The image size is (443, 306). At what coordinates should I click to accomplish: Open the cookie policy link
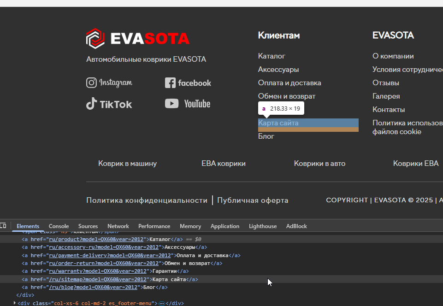[408, 127]
